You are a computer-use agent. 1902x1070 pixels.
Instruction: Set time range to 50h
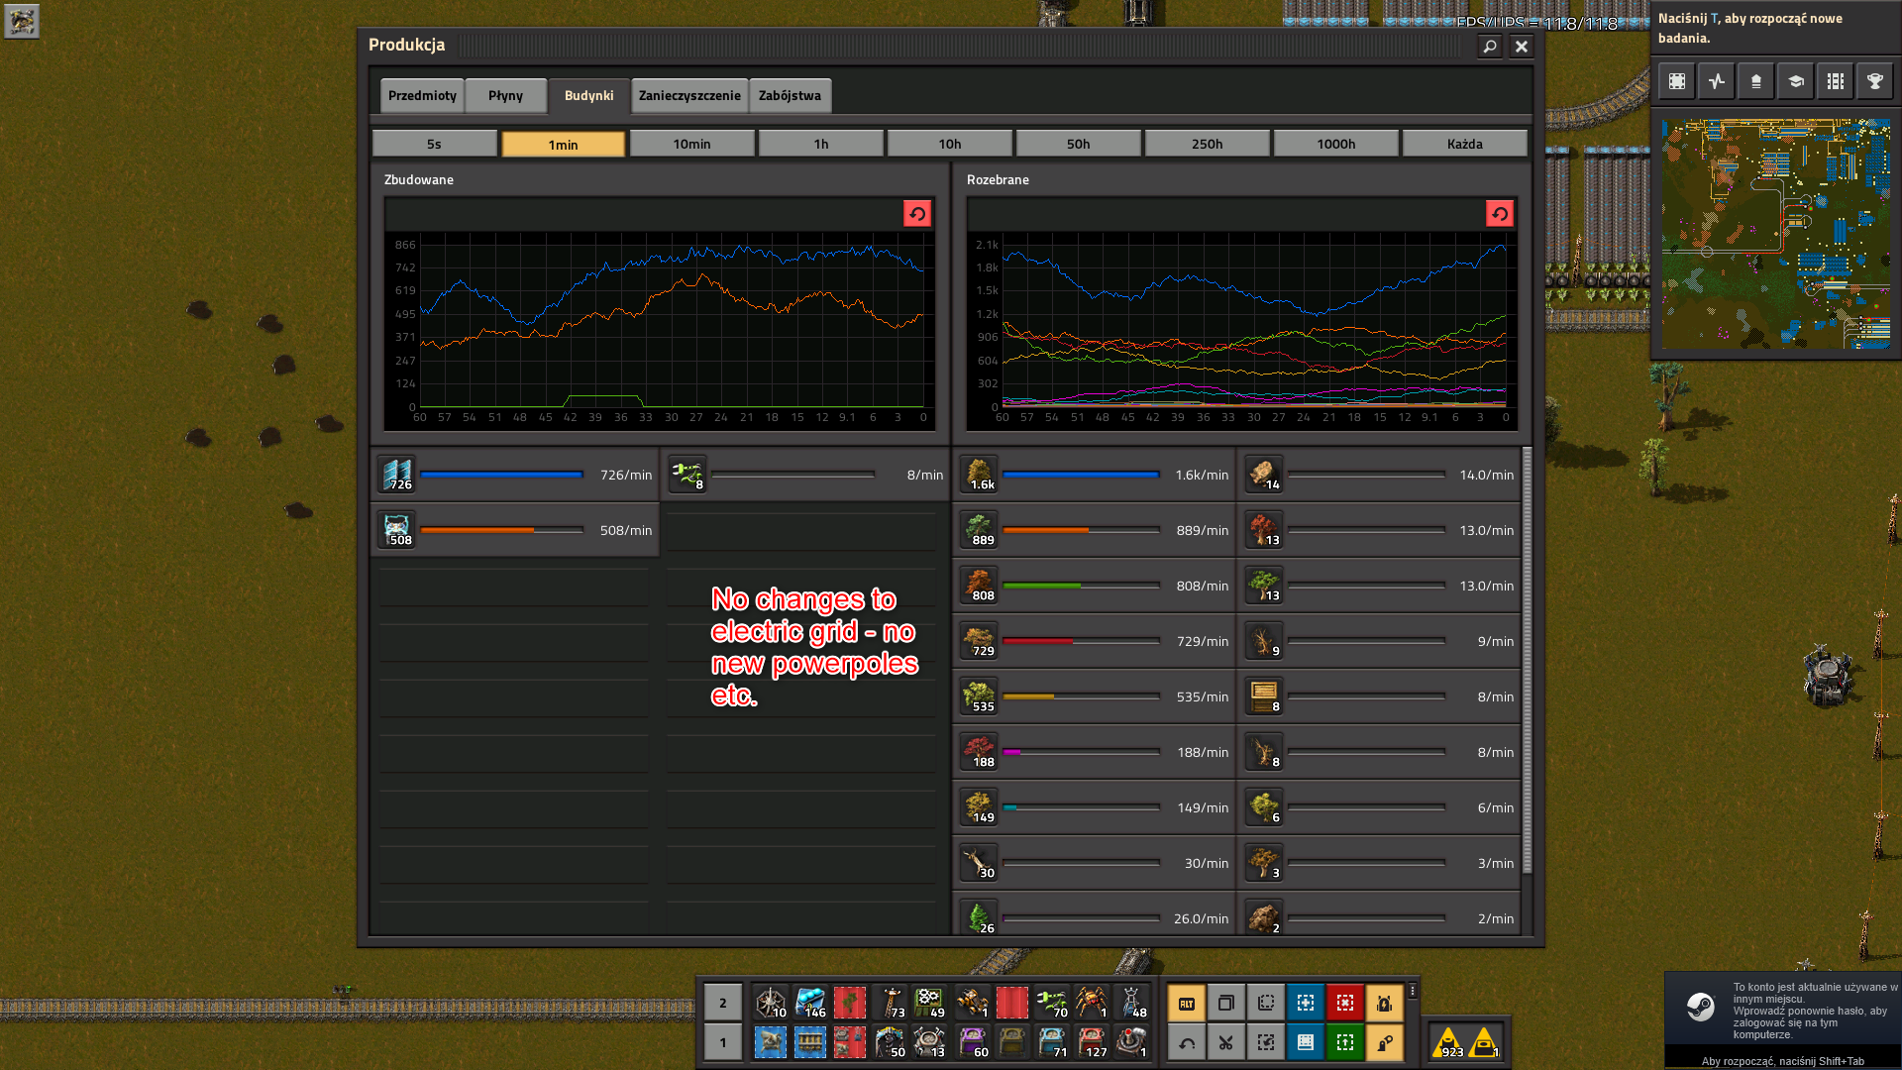[1079, 144]
